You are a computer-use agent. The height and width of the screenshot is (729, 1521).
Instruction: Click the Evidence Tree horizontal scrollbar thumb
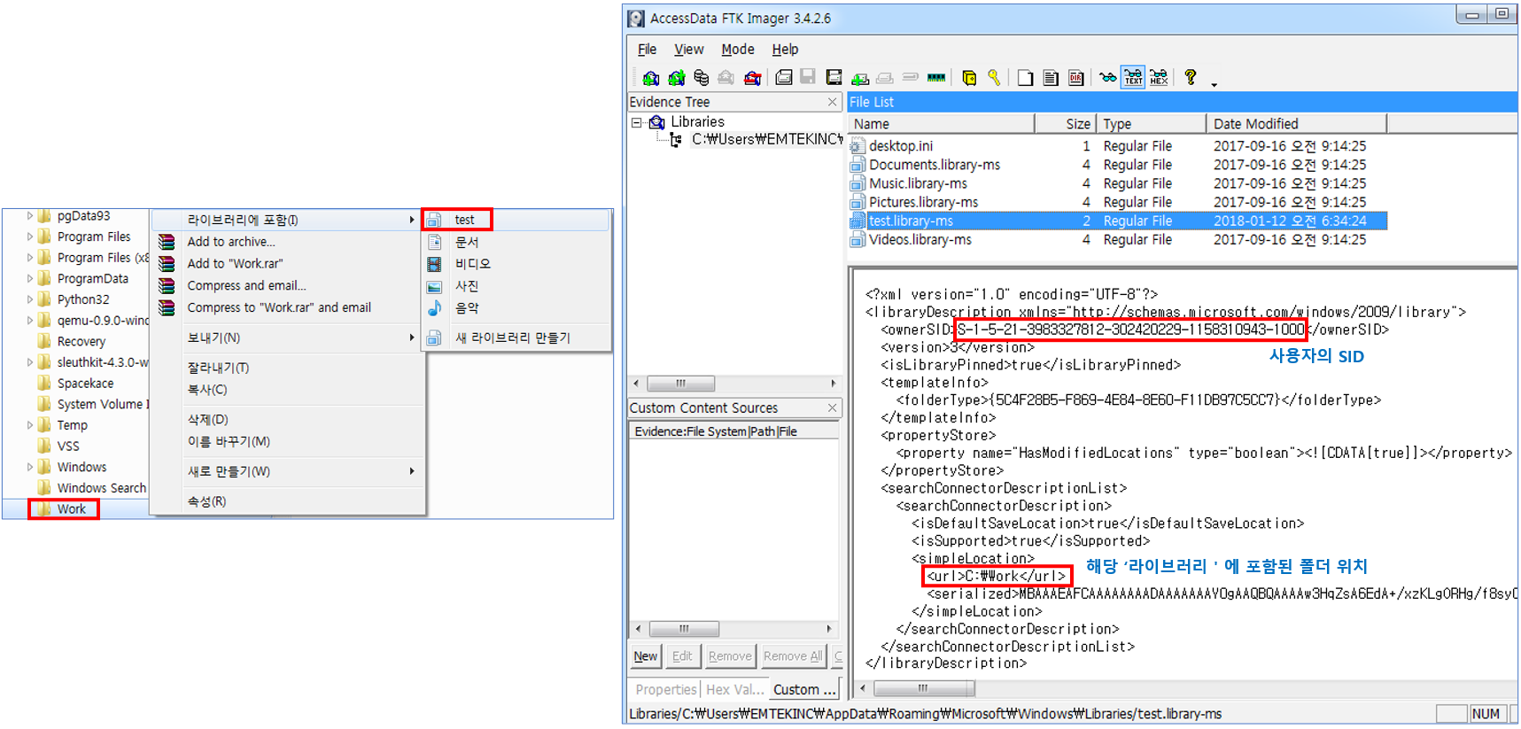[681, 384]
